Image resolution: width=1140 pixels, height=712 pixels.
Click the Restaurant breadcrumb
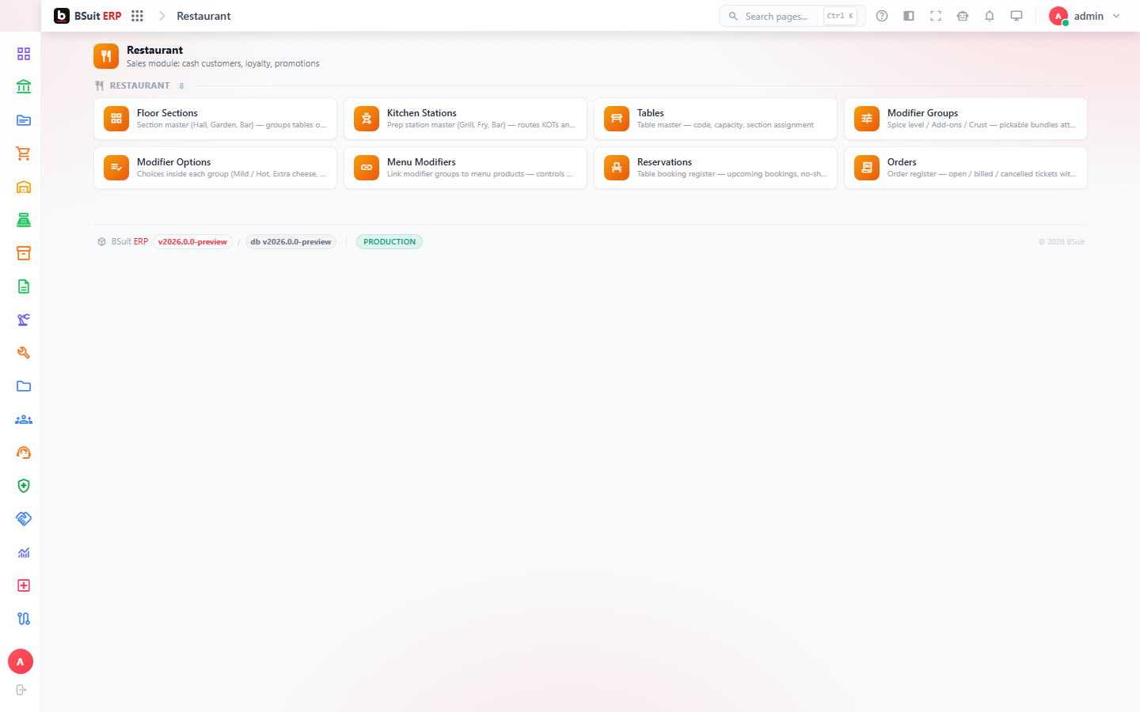(203, 16)
